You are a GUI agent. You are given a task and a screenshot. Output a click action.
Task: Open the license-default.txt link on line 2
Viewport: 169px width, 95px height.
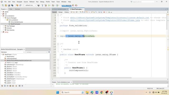[x=110, y=18]
